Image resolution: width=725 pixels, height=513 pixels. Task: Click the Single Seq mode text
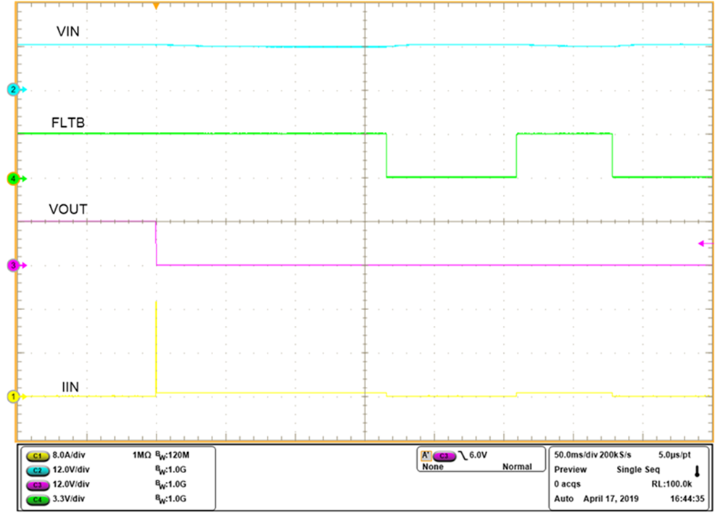[638, 470]
